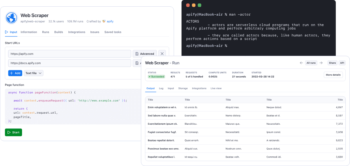Click the page function code editor

coord(73,106)
